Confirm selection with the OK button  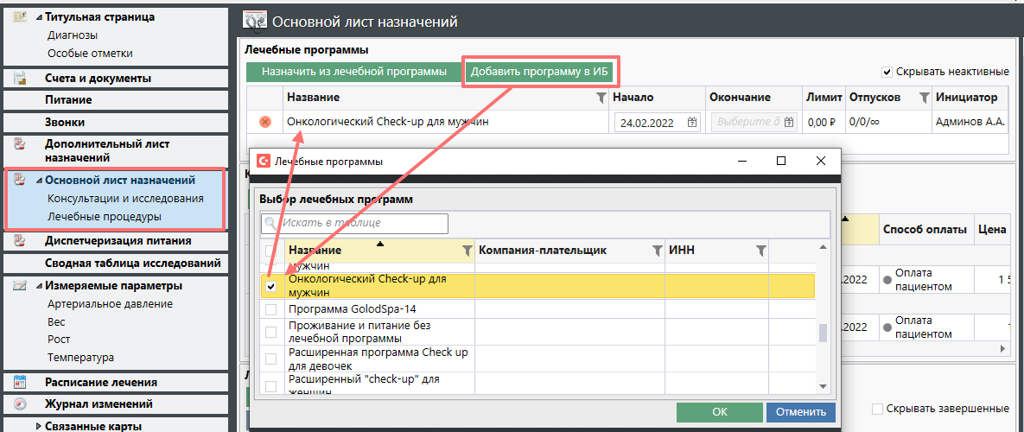point(719,412)
